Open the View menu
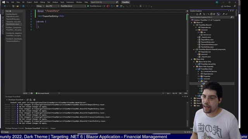The width and height of the screenshot is (248, 139). click(18, 2)
